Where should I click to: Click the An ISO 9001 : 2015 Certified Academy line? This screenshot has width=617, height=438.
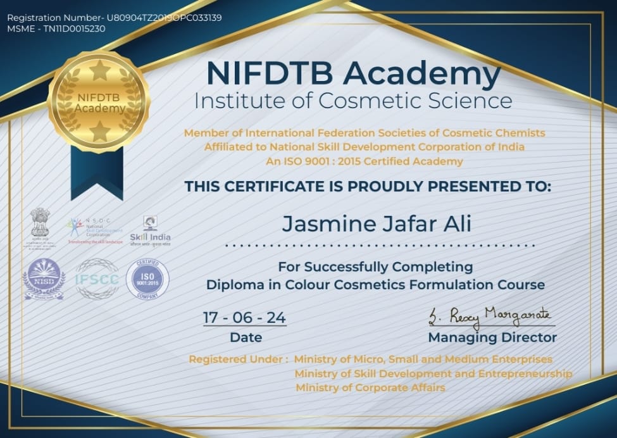coord(365,161)
